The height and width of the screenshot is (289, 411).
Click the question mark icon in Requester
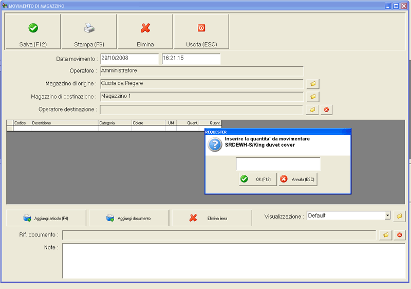(215, 144)
